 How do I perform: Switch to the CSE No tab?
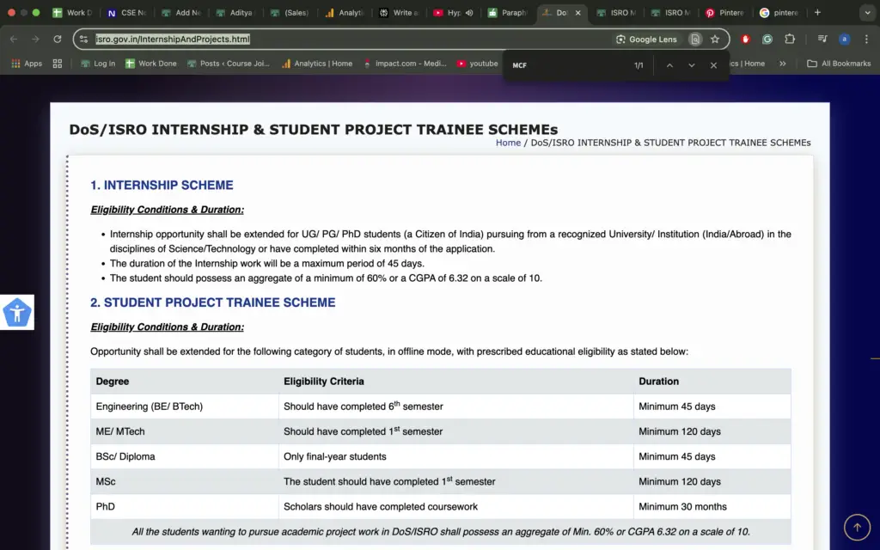pyautogui.click(x=127, y=12)
